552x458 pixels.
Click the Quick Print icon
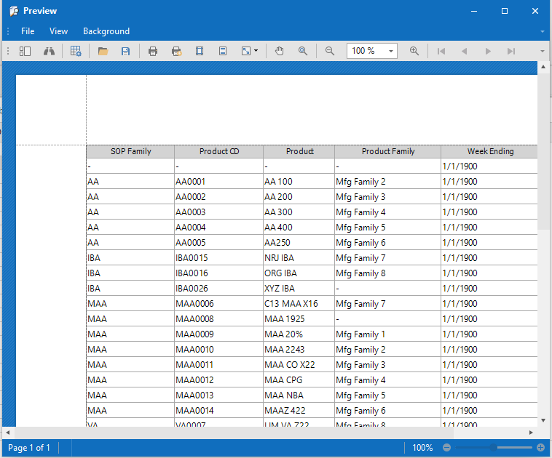(x=176, y=52)
